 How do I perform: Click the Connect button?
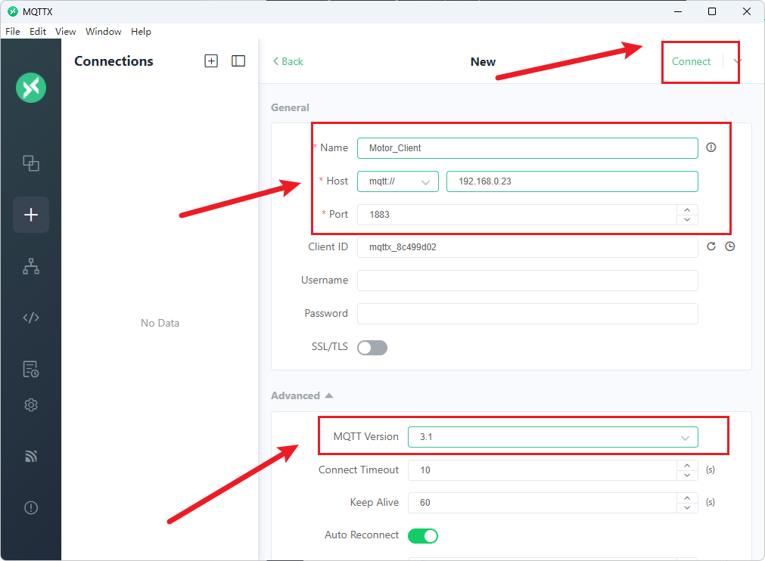(691, 62)
